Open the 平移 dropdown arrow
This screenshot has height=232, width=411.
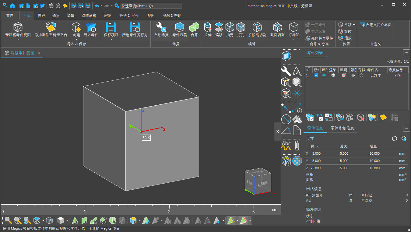click(354, 25)
